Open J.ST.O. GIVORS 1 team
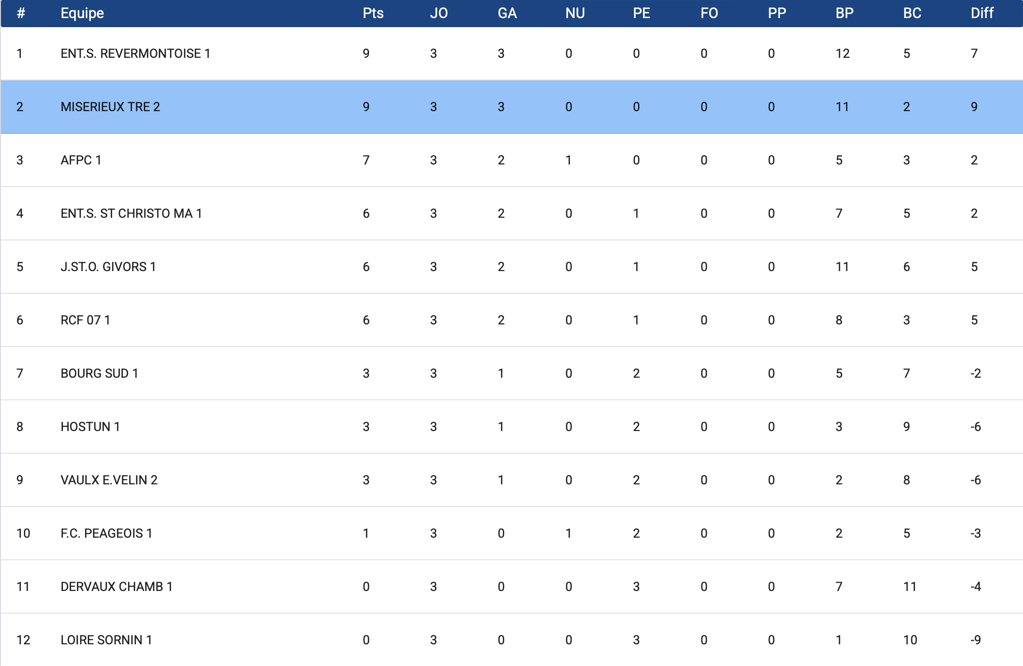 [108, 267]
